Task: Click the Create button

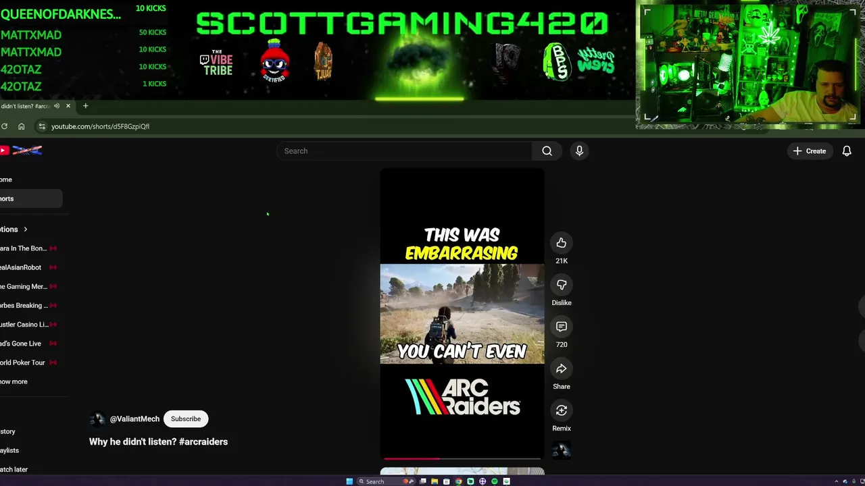Action: pyautogui.click(x=810, y=151)
